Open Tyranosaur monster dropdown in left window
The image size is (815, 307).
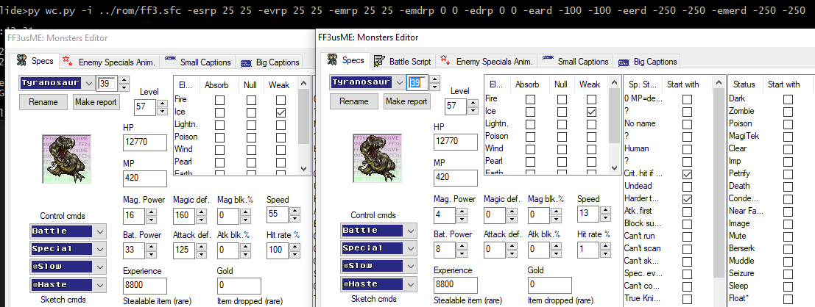tap(88, 84)
